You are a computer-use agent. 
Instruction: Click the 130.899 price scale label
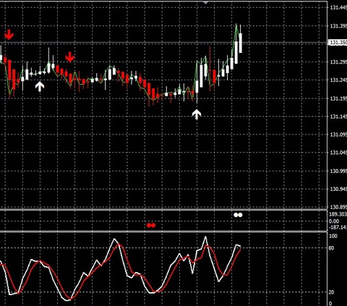[338, 207]
